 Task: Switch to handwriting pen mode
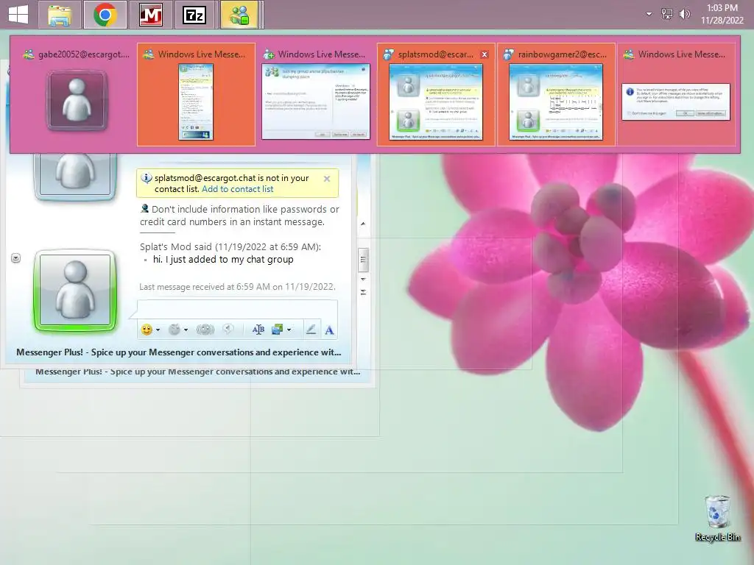pyautogui.click(x=311, y=330)
